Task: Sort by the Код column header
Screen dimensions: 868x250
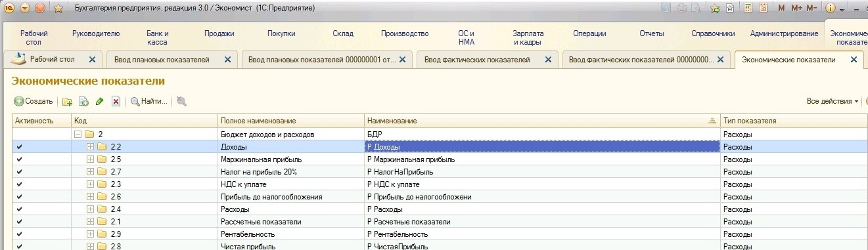Action: [x=145, y=121]
